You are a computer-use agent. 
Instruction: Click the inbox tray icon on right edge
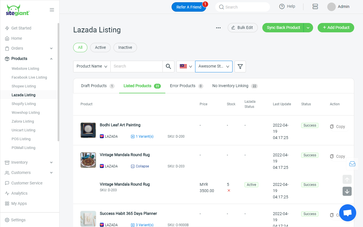pyautogui.click(x=352, y=164)
